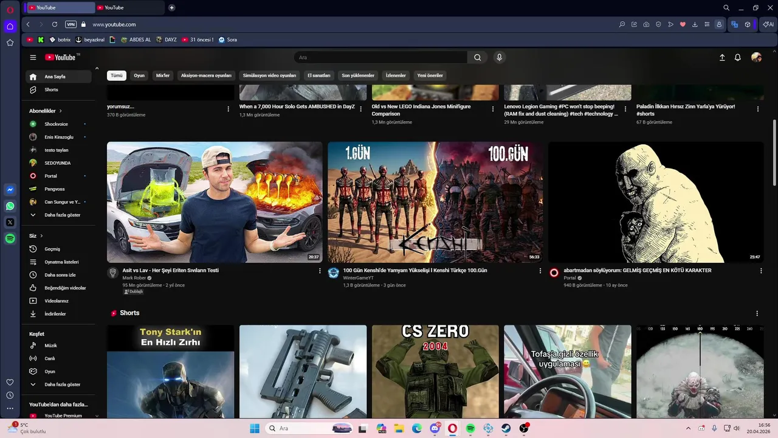The width and height of the screenshot is (778, 438).
Task: Open Shorts in the left sidebar
Action: coord(58,89)
